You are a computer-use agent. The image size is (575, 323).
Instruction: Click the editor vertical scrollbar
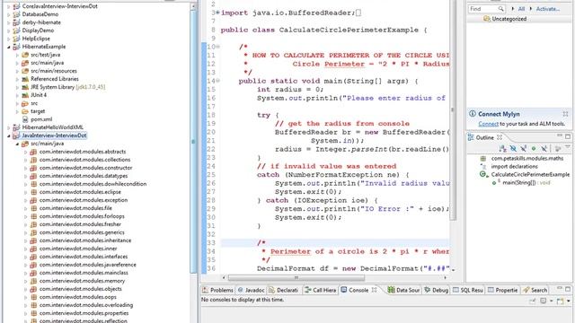(453, 109)
